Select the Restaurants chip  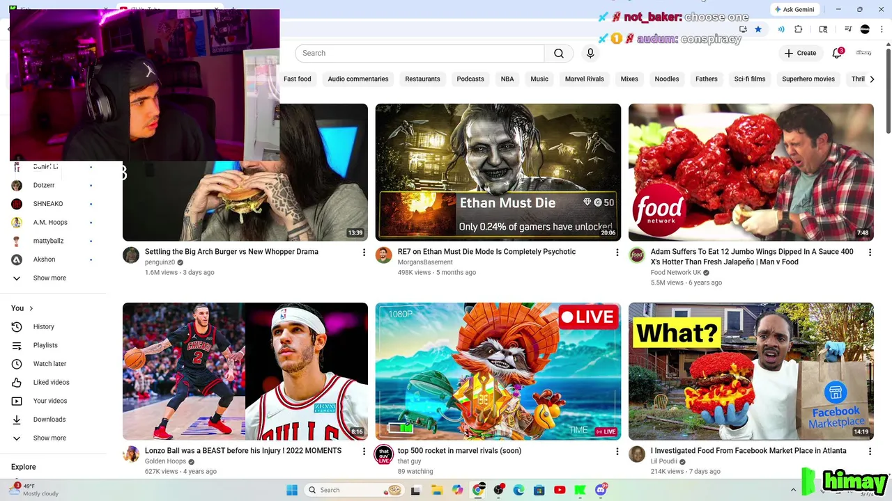(422, 79)
